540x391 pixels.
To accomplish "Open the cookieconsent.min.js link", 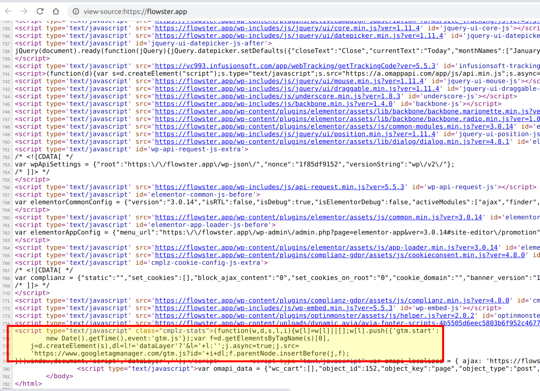I will [x=340, y=255].
